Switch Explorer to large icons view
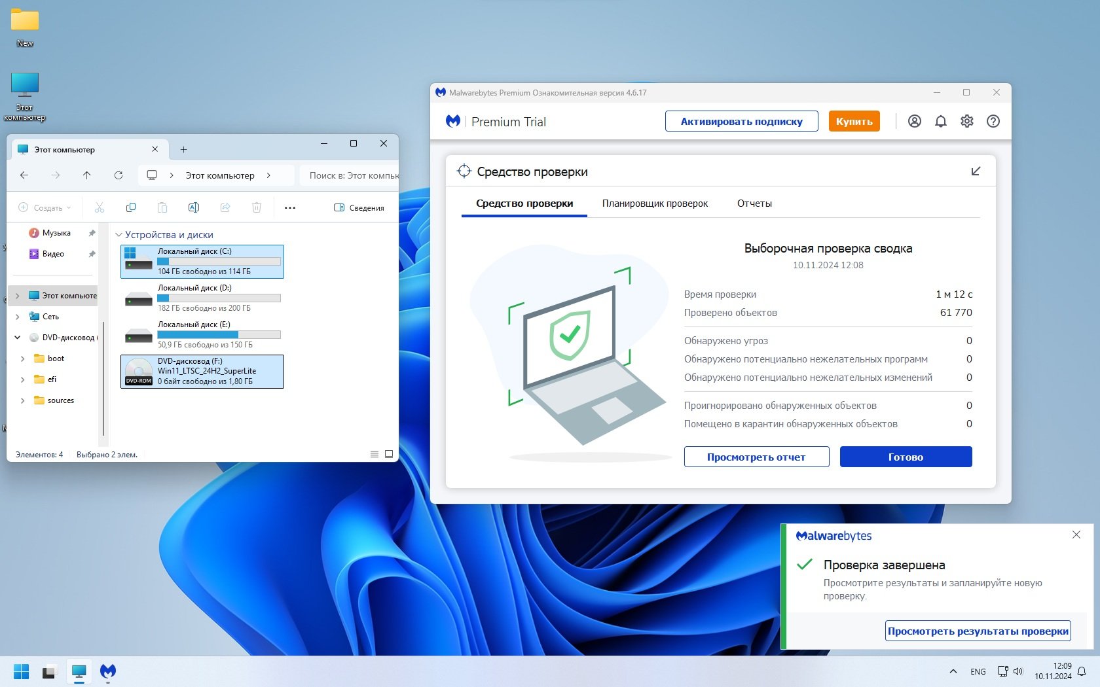The height and width of the screenshot is (687, 1100). point(389,454)
